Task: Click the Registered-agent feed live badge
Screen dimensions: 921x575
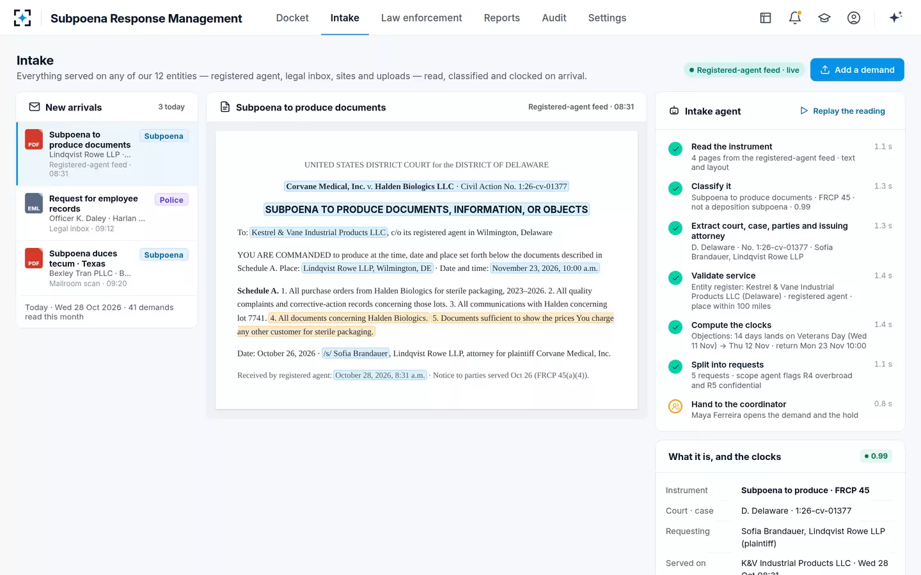Action: pos(744,70)
